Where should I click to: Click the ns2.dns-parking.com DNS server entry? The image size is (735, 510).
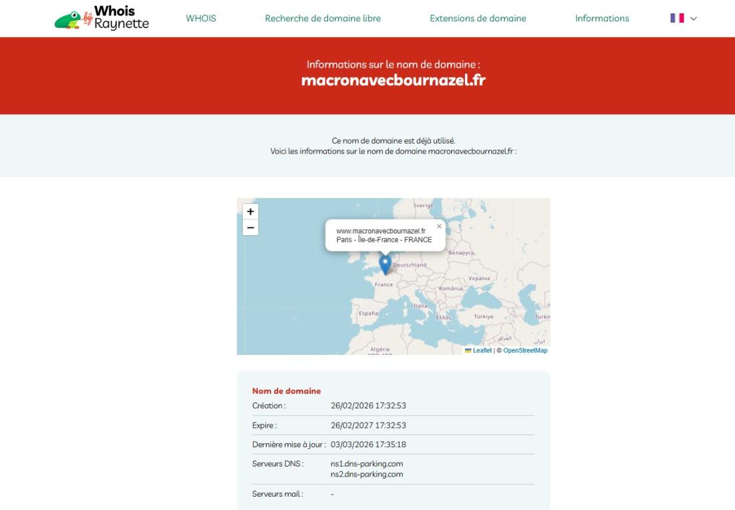click(x=367, y=474)
